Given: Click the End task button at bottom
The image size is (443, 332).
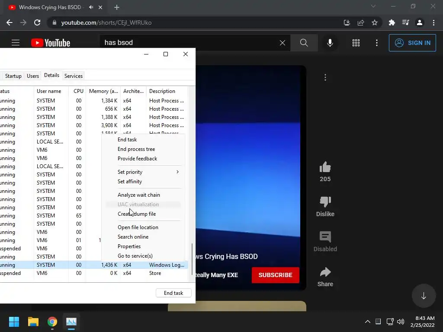Looking at the screenshot, I should (x=173, y=293).
